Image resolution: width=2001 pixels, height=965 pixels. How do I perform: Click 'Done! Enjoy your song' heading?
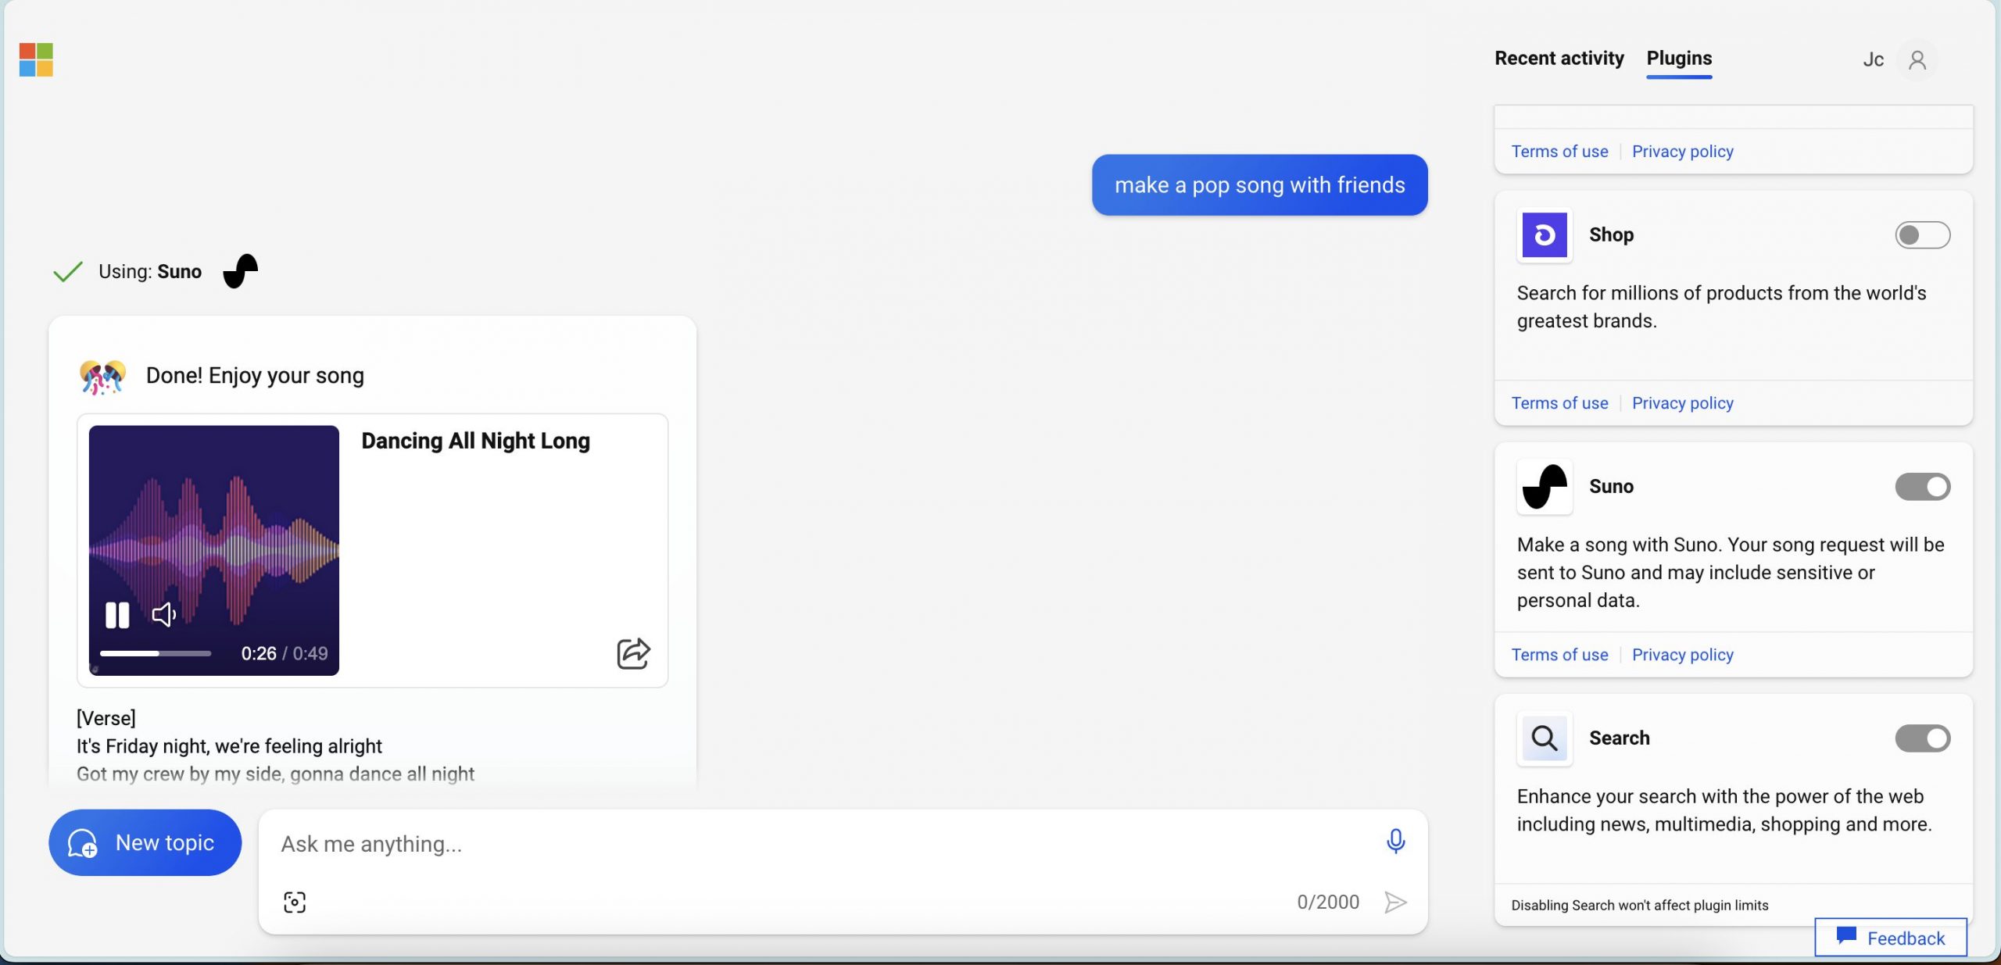pos(255,376)
